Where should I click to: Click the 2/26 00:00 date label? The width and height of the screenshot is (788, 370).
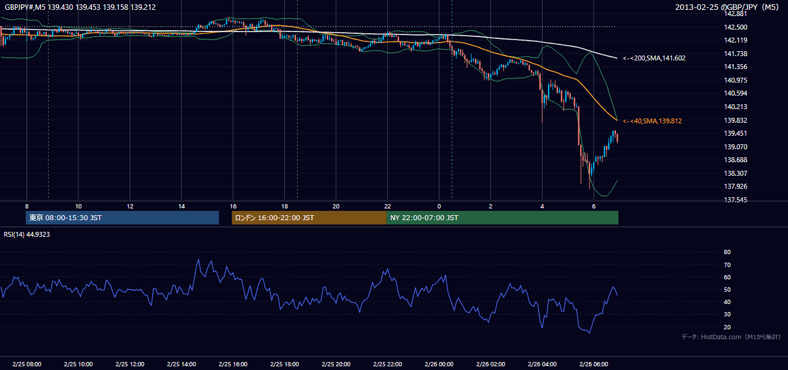[x=439, y=364]
